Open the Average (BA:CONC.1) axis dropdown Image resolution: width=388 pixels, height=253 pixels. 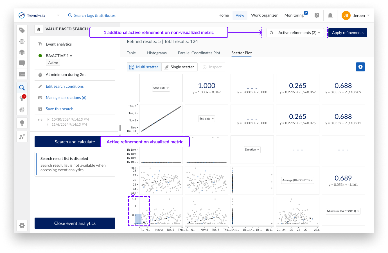(x=297, y=180)
